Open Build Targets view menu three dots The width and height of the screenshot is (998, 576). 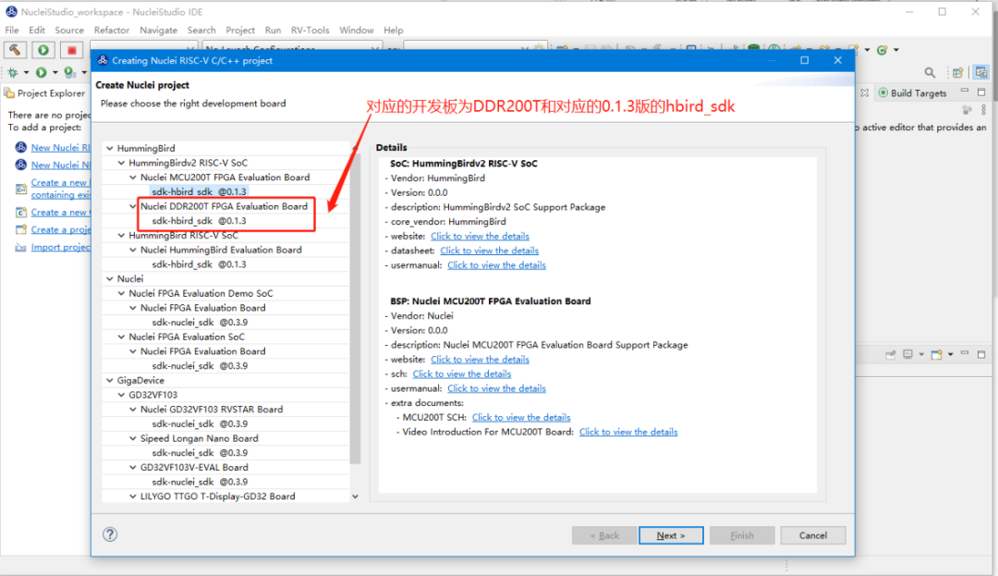click(x=984, y=110)
